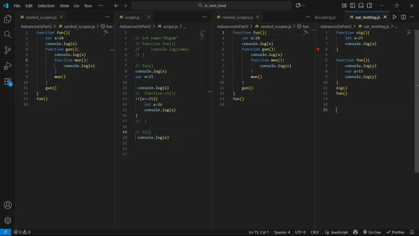Click Go Live in status bar
This screenshot has height=236, width=419.
pyautogui.click(x=372, y=232)
